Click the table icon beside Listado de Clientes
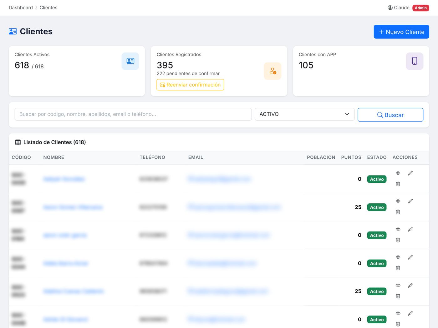The image size is (438, 328). (x=18, y=142)
